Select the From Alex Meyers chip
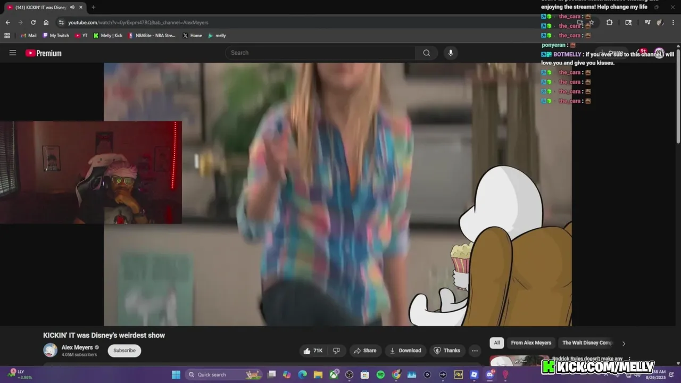Screen dimensions: 681x383 [531, 343]
